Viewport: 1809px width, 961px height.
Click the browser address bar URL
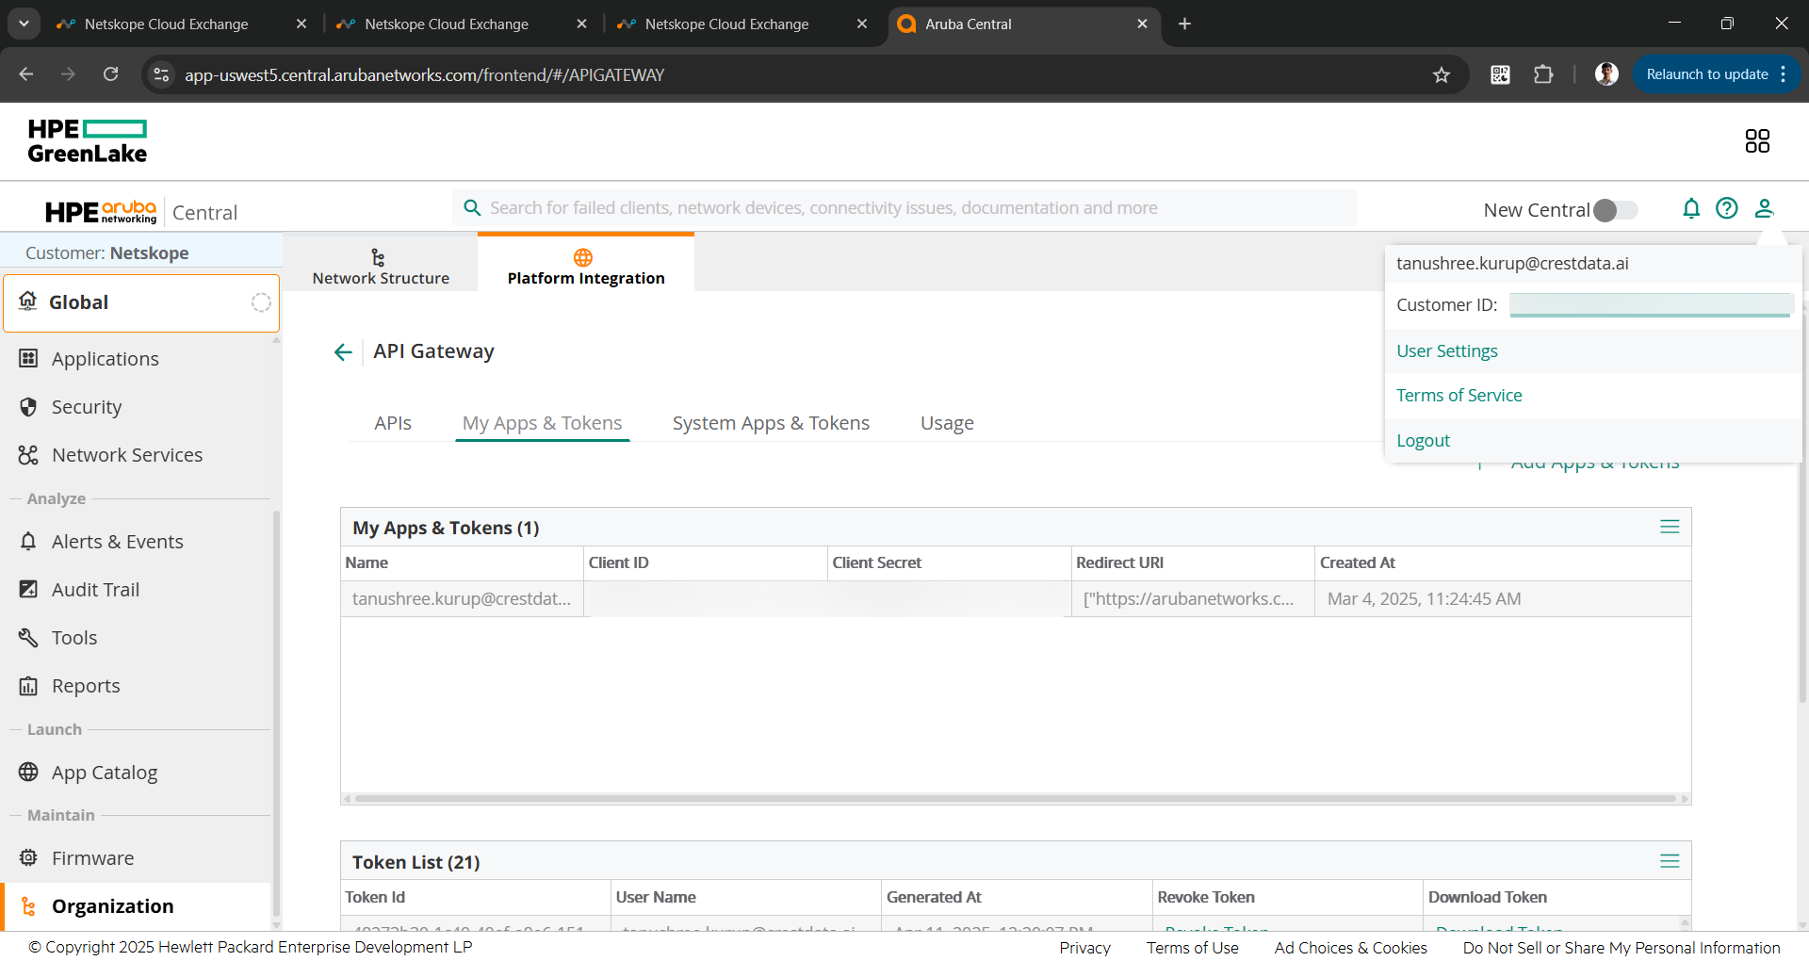[424, 74]
